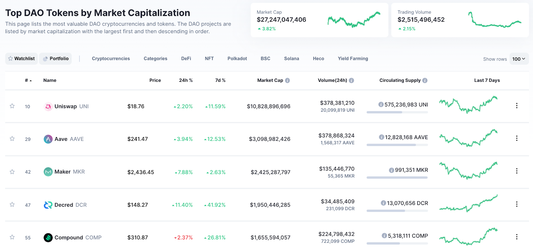This screenshot has width=533, height=252.
Task: Sort by the 24h % column header
Action: (186, 80)
